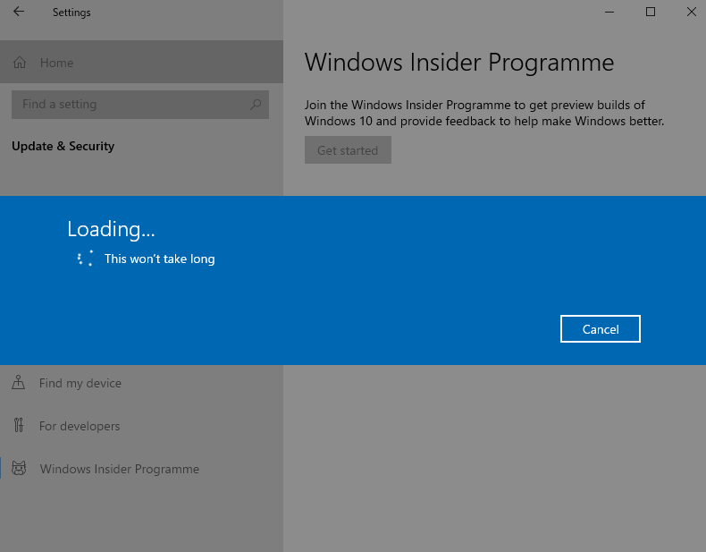This screenshot has height=552, width=706.
Task: Click the Find my device icon
Action: click(19, 383)
